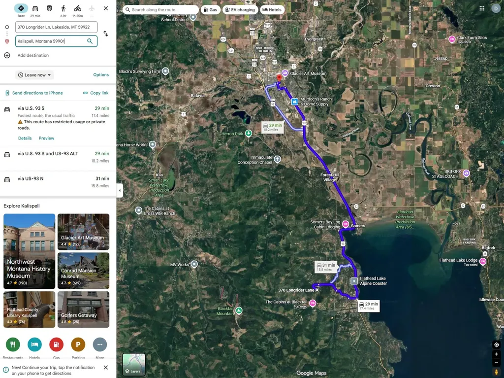Search for Gas using the round red icon

point(56,344)
